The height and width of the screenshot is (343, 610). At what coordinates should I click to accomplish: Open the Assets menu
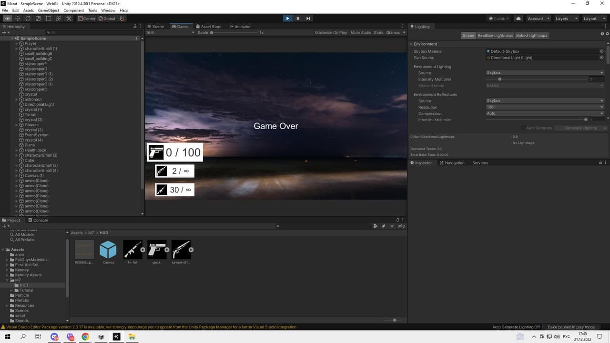29,10
